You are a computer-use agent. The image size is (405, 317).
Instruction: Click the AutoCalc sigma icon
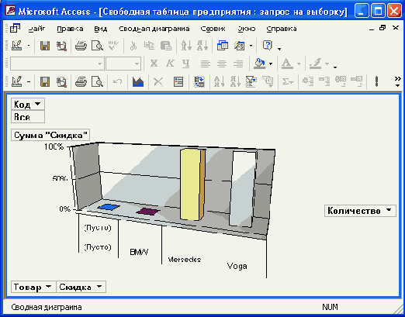287,82
